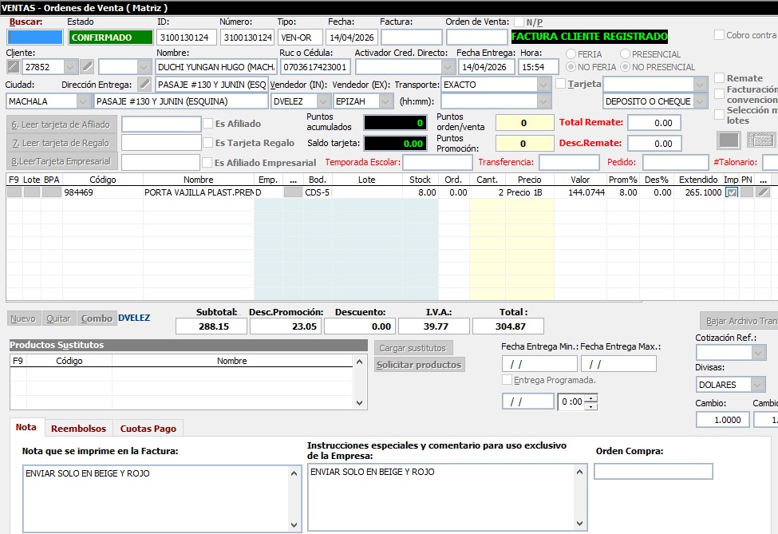Screen dimensions: 778x534
Task: Click the gray square button below Selección lotes
Action: 729,140
